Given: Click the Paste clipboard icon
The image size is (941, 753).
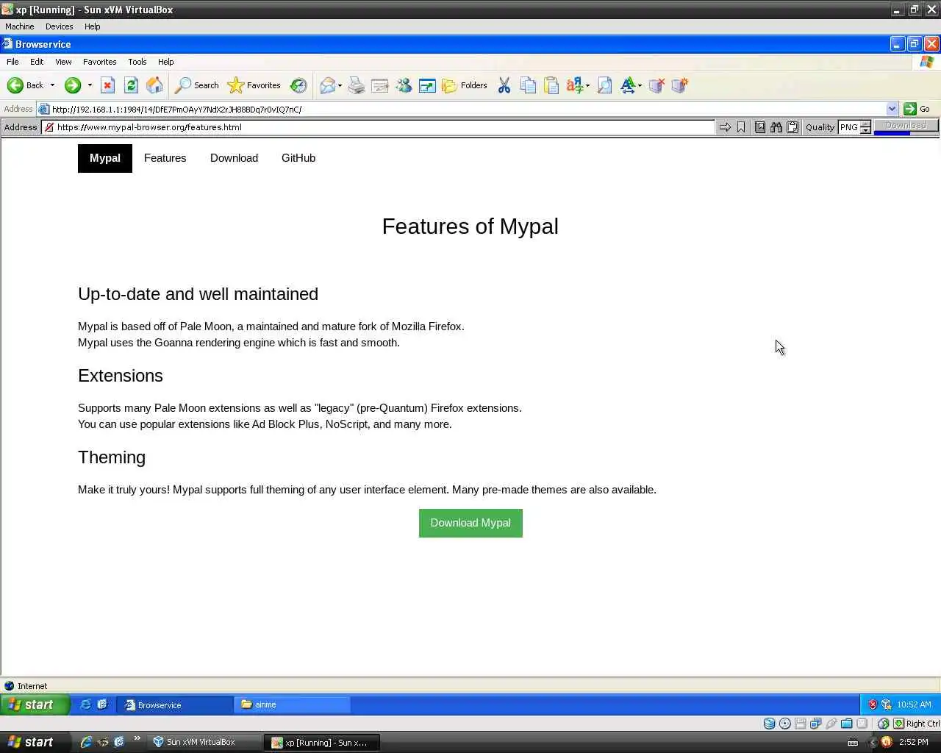Looking at the screenshot, I should click(551, 85).
